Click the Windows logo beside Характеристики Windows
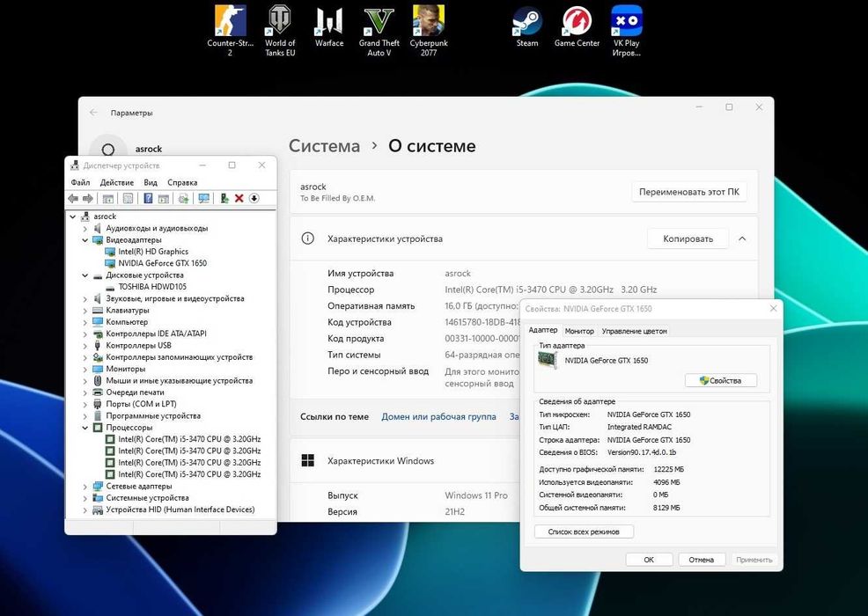 click(x=308, y=460)
